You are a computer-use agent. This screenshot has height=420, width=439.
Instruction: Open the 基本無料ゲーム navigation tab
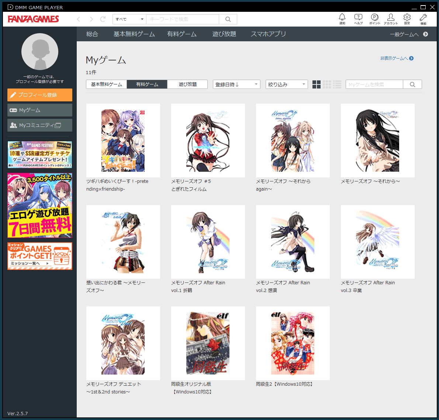click(134, 34)
